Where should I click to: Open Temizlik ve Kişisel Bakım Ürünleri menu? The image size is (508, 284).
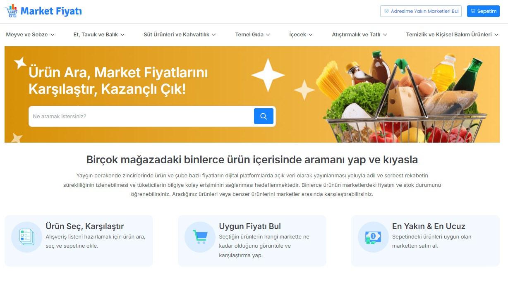coord(452,35)
